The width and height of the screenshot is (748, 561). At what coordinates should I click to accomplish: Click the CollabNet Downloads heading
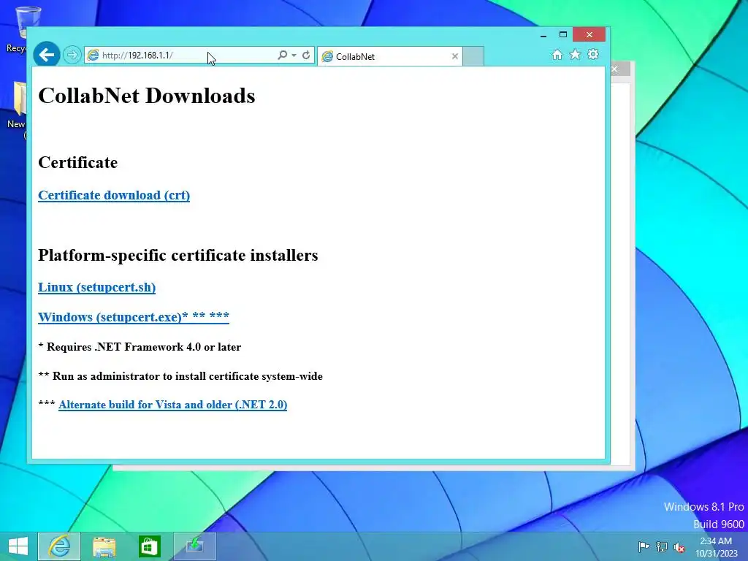pos(146,96)
